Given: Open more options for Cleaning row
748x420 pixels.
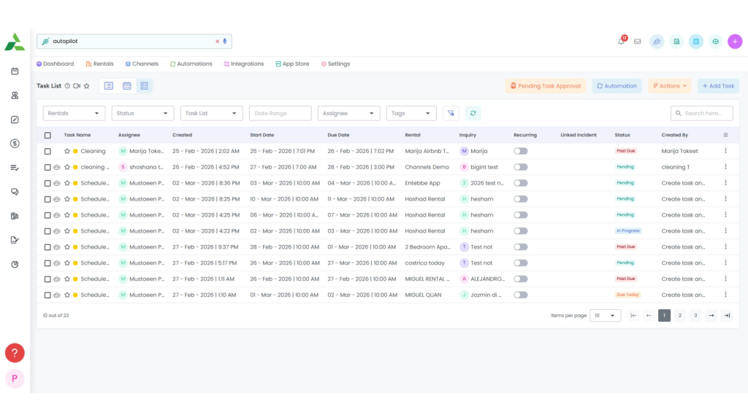Looking at the screenshot, I should coord(725,151).
